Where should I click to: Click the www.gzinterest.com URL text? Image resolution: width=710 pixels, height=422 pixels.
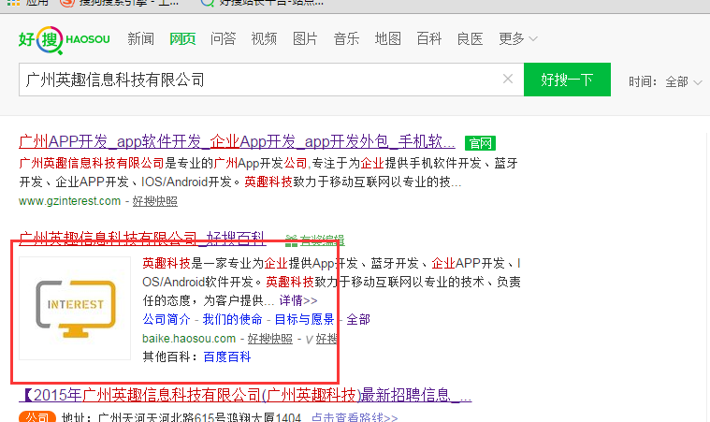(70, 201)
